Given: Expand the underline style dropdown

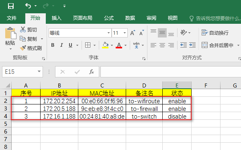Looking at the screenshot, I should point(77,45).
